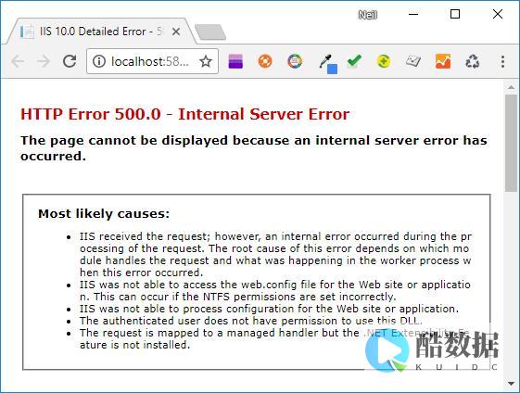Screen dimensions: 520x393
Task: Open the multicolored ring extension icon
Action: 295,61
